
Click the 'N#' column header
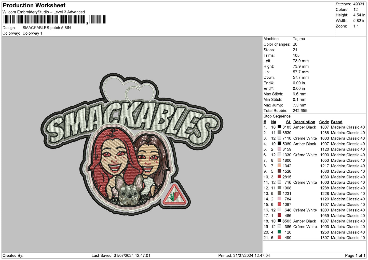pos(274,122)
